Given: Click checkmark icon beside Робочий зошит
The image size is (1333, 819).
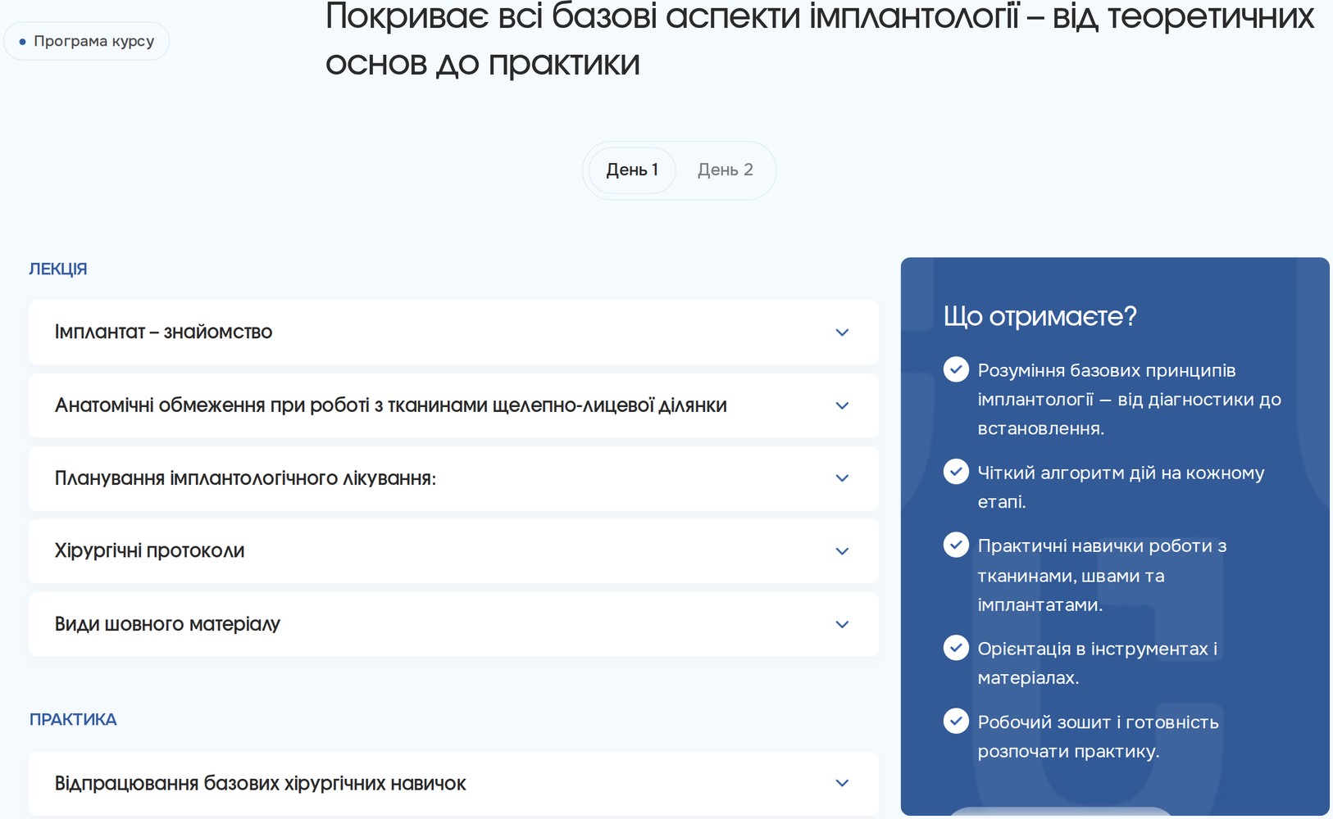Looking at the screenshot, I should 956,721.
